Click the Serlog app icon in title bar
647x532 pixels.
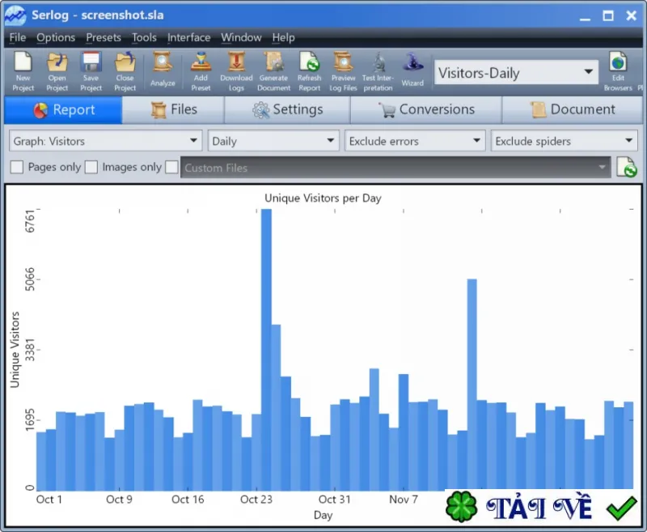(15, 15)
